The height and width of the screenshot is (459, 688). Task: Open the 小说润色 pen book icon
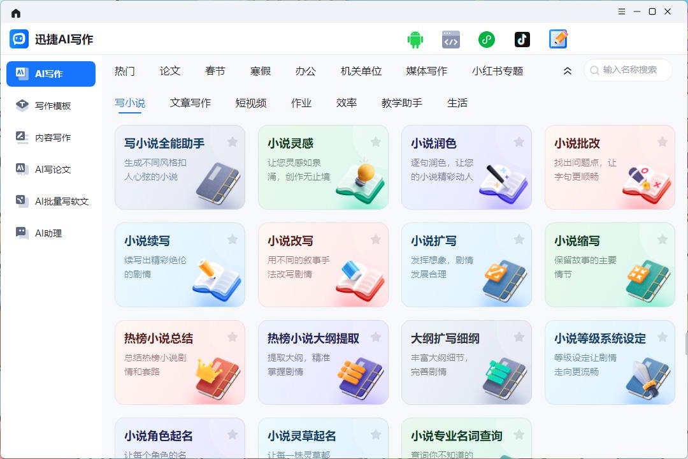504,184
